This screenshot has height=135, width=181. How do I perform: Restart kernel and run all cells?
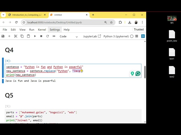click(x=54, y=36)
